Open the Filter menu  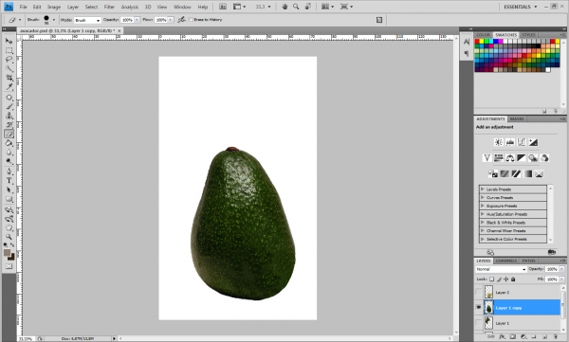pyautogui.click(x=109, y=7)
